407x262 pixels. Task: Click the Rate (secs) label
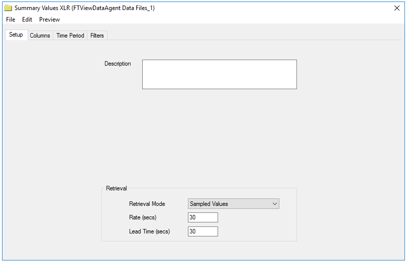143,217
